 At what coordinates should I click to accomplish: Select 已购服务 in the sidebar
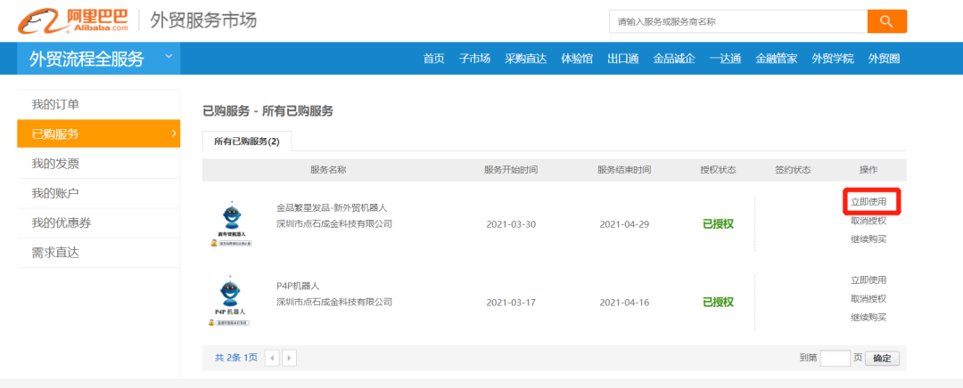point(98,134)
